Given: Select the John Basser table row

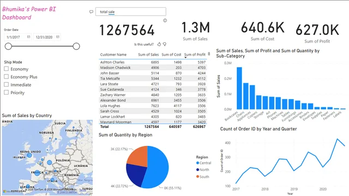Looking at the screenshot, I should pyautogui.click(x=153, y=73).
